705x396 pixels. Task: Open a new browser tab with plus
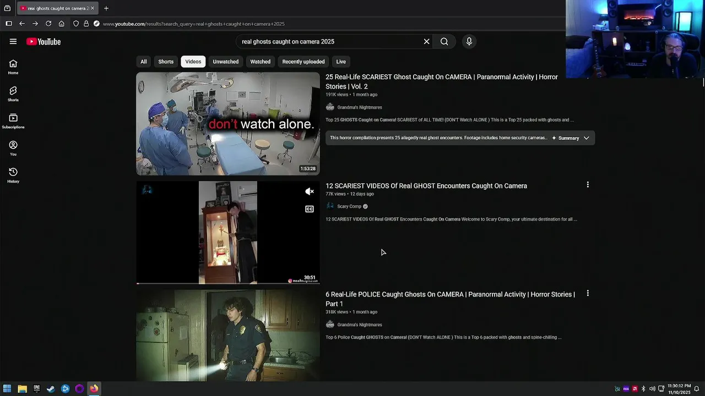pos(106,8)
